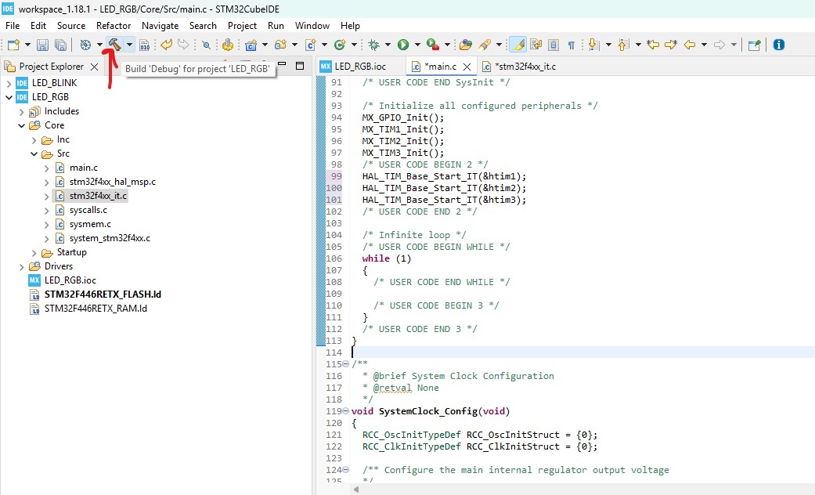
Task: Click the New C project folder icon
Action: (251, 45)
